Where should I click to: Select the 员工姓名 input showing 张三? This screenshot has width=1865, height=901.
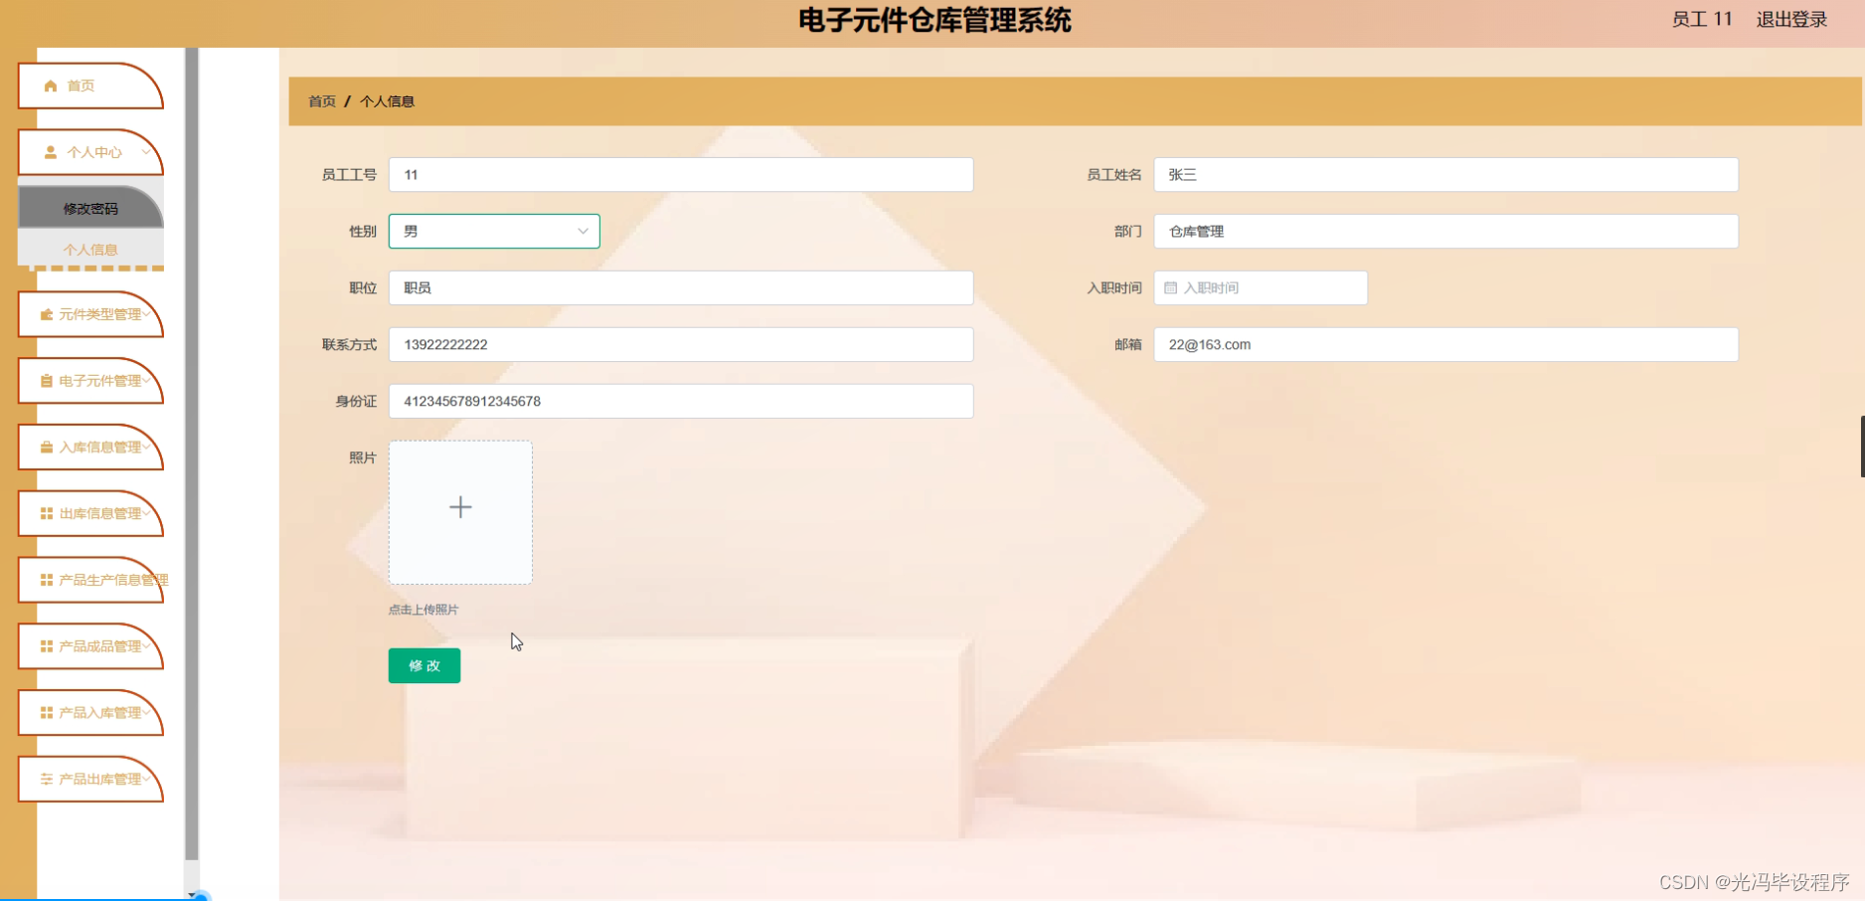coord(1444,174)
